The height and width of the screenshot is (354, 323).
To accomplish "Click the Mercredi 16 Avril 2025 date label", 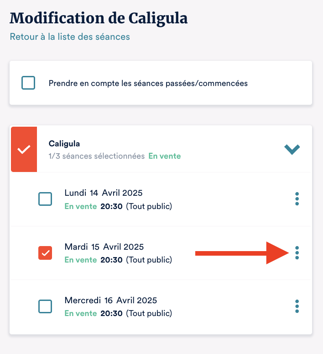I will tap(111, 300).
